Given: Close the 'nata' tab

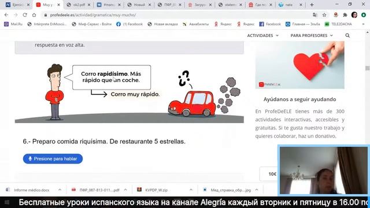Looking at the screenshot, I should (x=301, y=5).
